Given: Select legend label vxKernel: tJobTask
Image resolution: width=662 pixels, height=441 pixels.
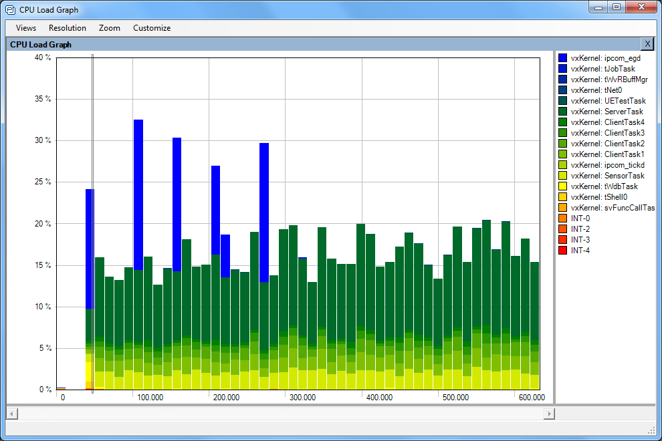Looking at the screenshot, I should click(x=603, y=68).
